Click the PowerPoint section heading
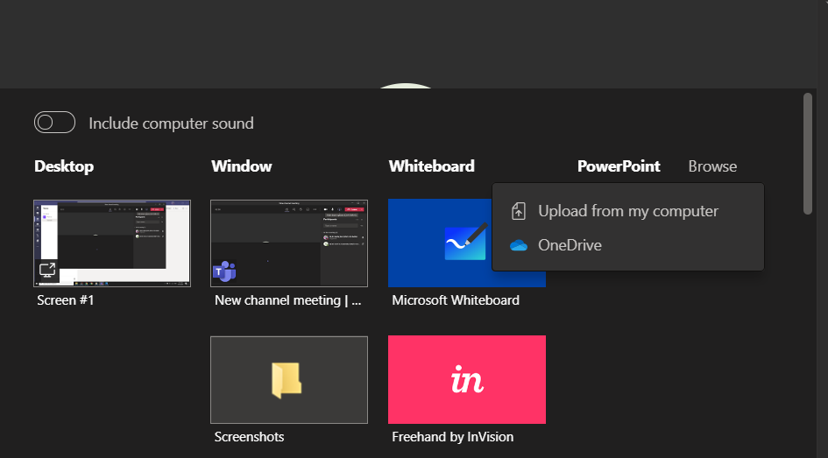Viewport: 828px width, 458px height. tap(619, 166)
